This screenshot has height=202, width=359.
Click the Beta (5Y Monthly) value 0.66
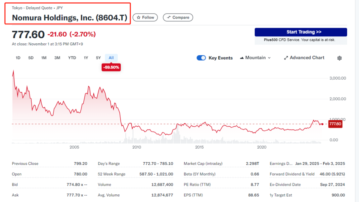tap(255, 174)
